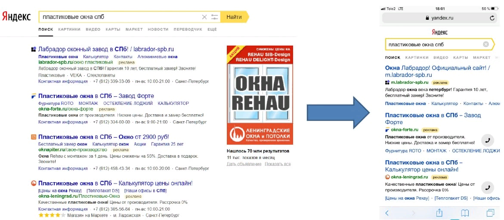The image size is (504, 220).
Task: Tap yandex.ru address bar on phone
Action: pos(439,18)
